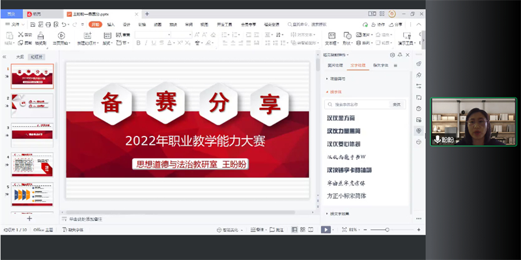Expand the 项目符号 section

pyautogui.click(x=337, y=79)
